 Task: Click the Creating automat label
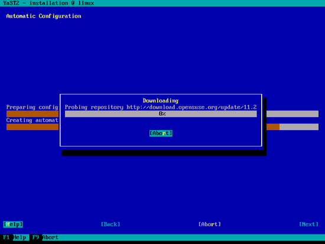pos(32,121)
